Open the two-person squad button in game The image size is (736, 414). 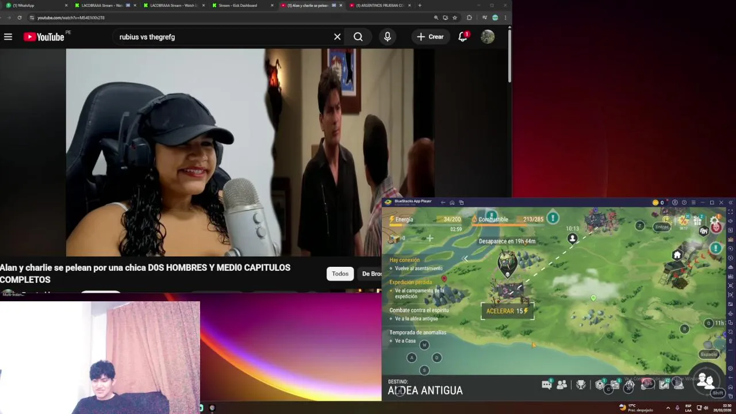tap(706, 380)
